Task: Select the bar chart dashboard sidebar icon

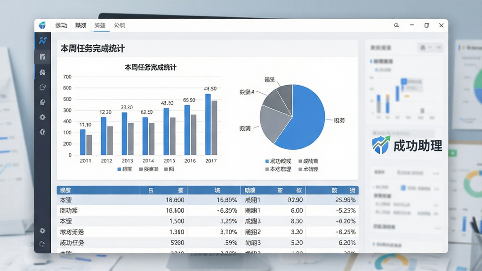Action: 42,56
